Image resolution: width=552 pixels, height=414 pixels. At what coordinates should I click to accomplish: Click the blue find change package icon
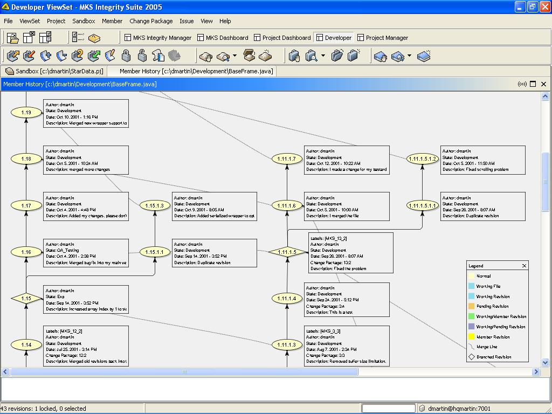click(397, 56)
